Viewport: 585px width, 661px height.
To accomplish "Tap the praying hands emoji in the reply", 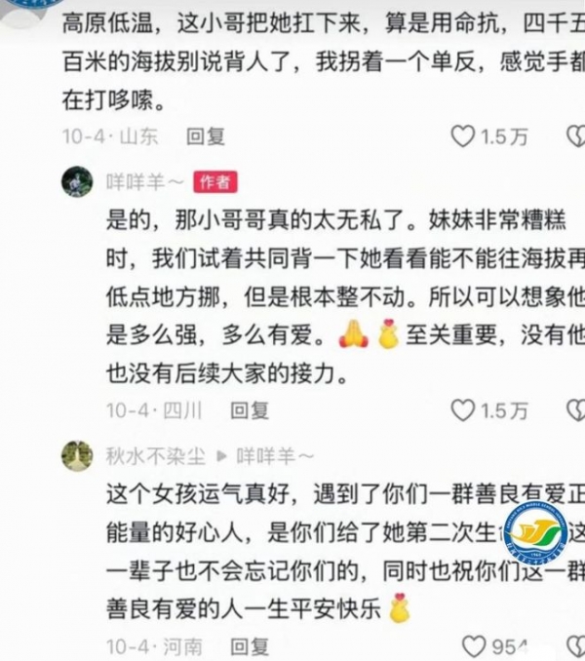I will point(353,333).
